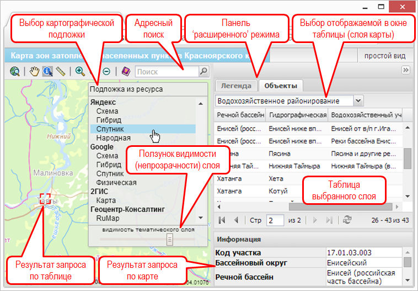The height and width of the screenshot is (291, 418).
Task: Maximize the window
Action: pos(381,7)
